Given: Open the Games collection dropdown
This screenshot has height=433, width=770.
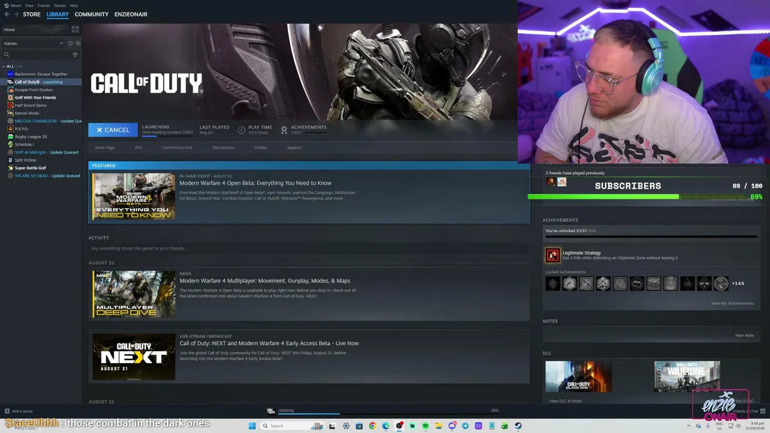Looking at the screenshot, I should tap(33, 43).
